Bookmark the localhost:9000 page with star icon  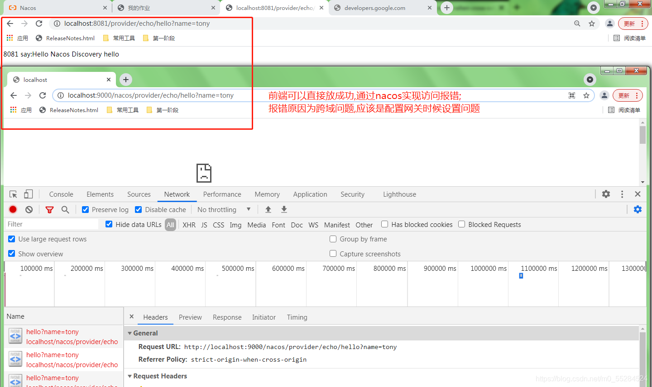click(586, 95)
